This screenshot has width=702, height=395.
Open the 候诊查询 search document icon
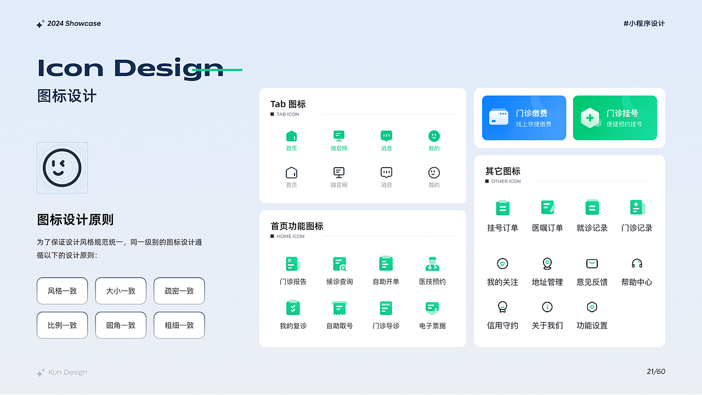point(339,264)
